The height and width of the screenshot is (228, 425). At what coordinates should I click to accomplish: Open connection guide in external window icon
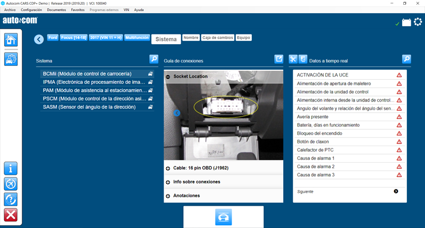tap(278, 59)
